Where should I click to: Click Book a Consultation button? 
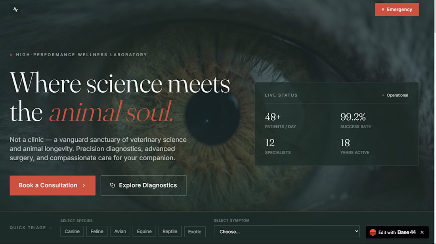[53, 185]
